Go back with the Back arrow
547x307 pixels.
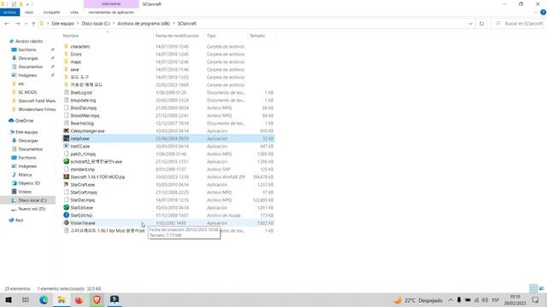pyautogui.click(x=7, y=24)
